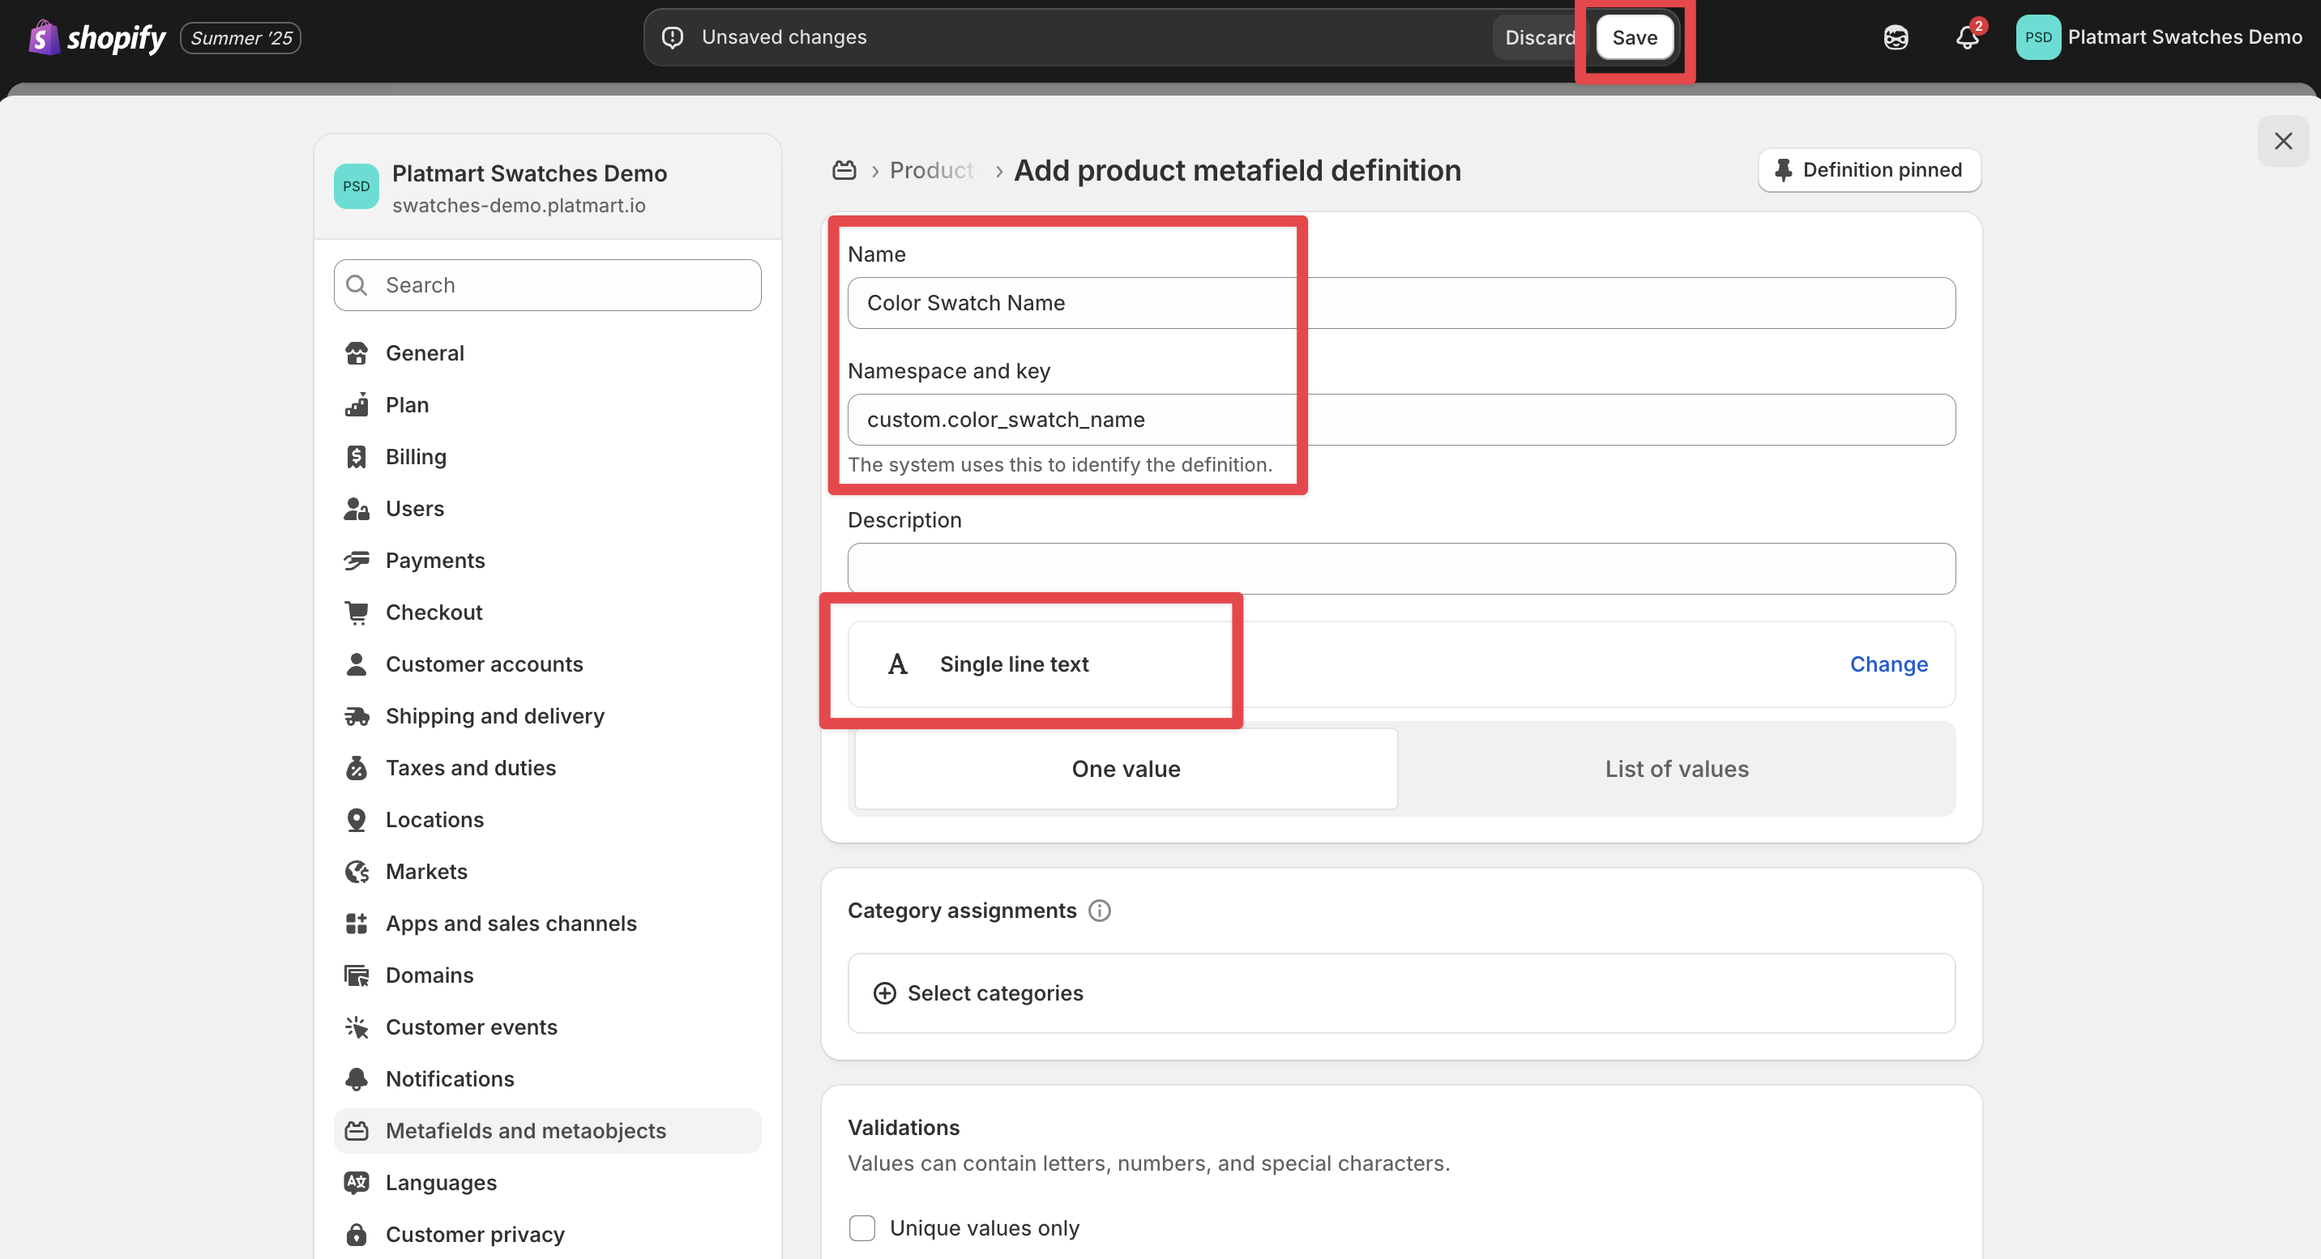Toggle the Definition pinned button
Image resolution: width=2321 pixels, height=1259 pixels.
point(1869,170)
